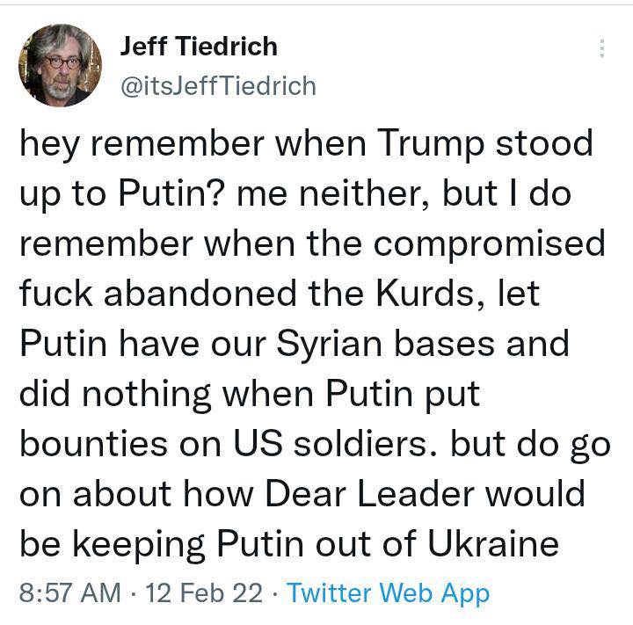This screenshot has height=625, width=633.
Task: Click the line 'up to Putin? me neither'
Action: pos(295,194)
